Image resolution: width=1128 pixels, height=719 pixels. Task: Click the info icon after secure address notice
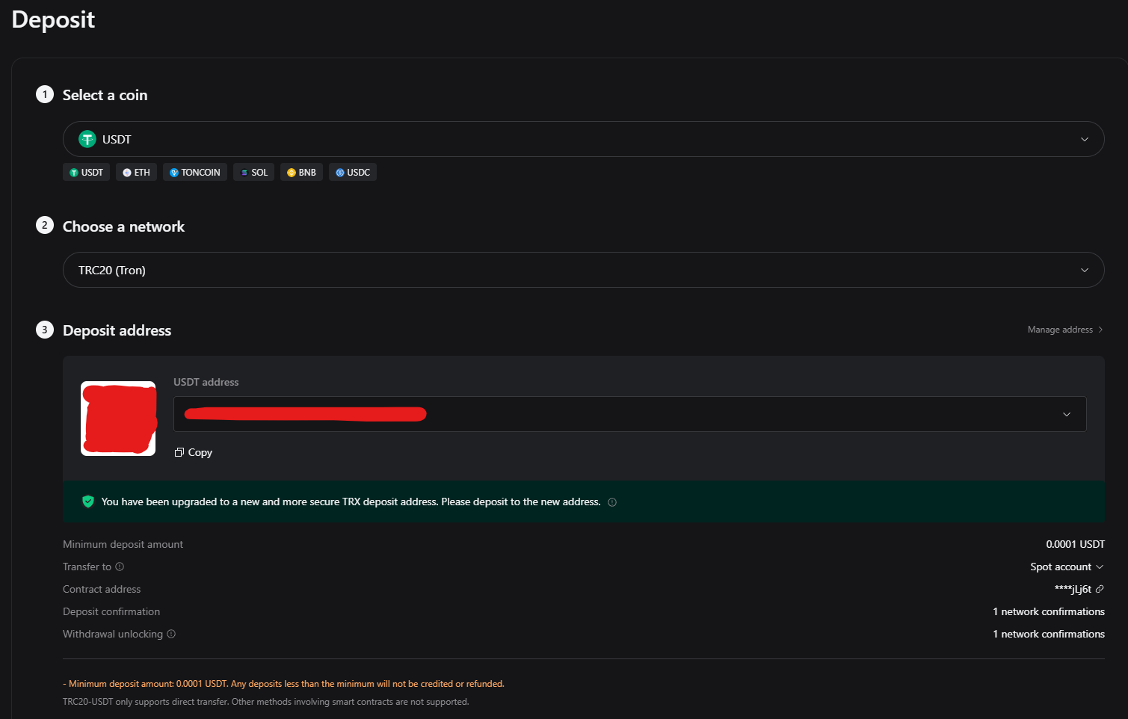[612, 502]
